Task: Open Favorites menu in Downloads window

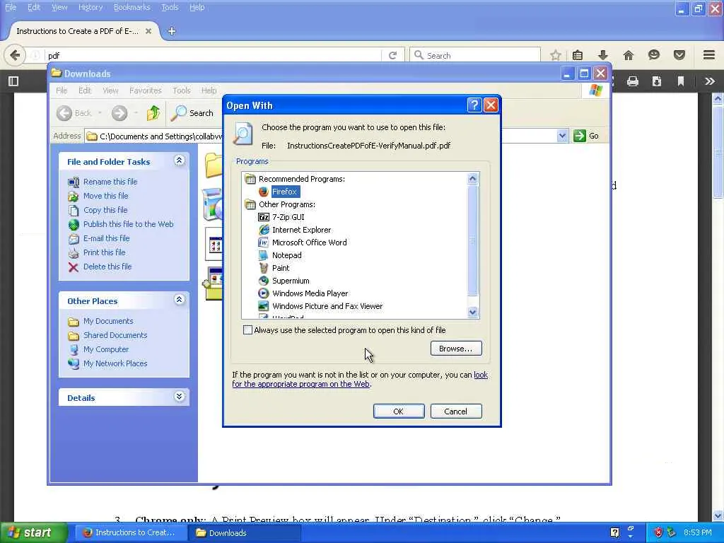Action: coord(146,90)
